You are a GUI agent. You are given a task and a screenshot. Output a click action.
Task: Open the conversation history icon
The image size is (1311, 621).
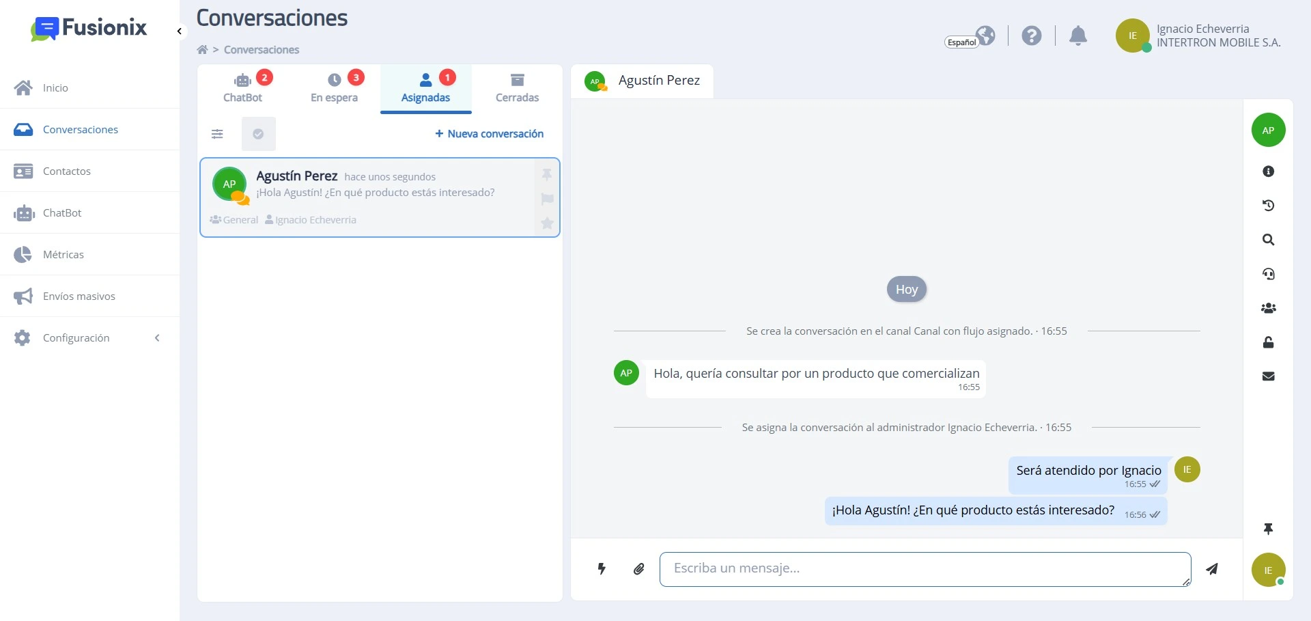(1269, 206)
